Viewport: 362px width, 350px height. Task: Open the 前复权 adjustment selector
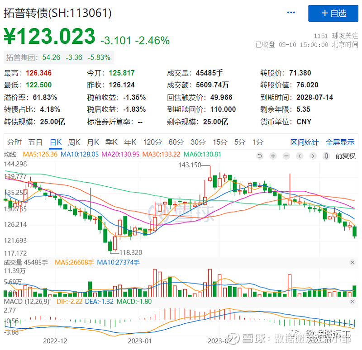pyautogui.click(x=345, y=156)
